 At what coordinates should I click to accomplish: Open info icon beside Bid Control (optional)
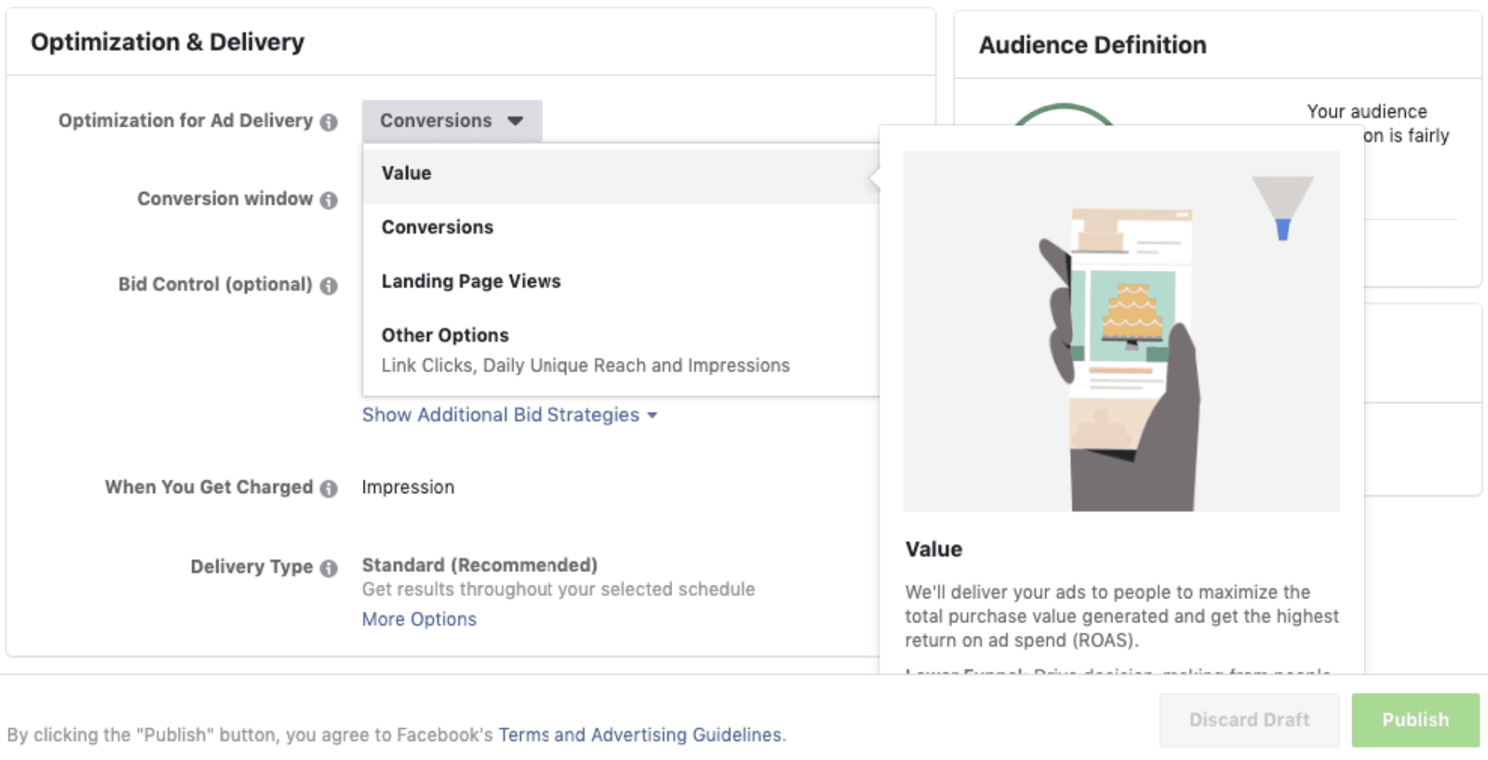329,286
